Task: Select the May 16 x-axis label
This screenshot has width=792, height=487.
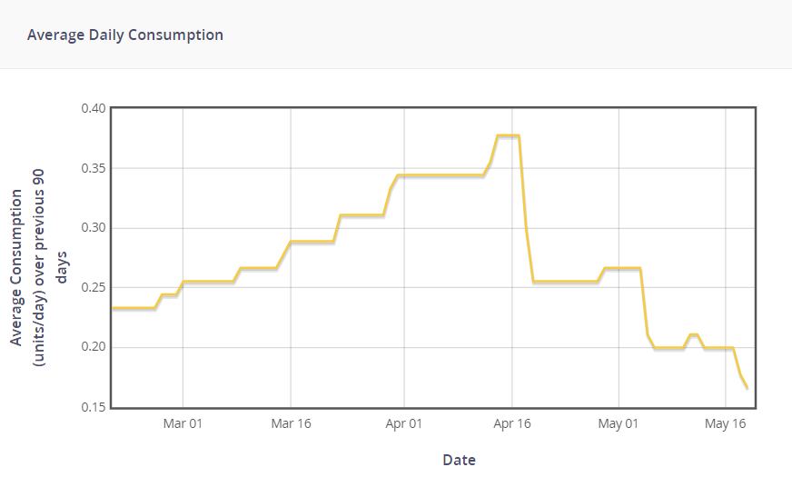Action: [726, 423]
